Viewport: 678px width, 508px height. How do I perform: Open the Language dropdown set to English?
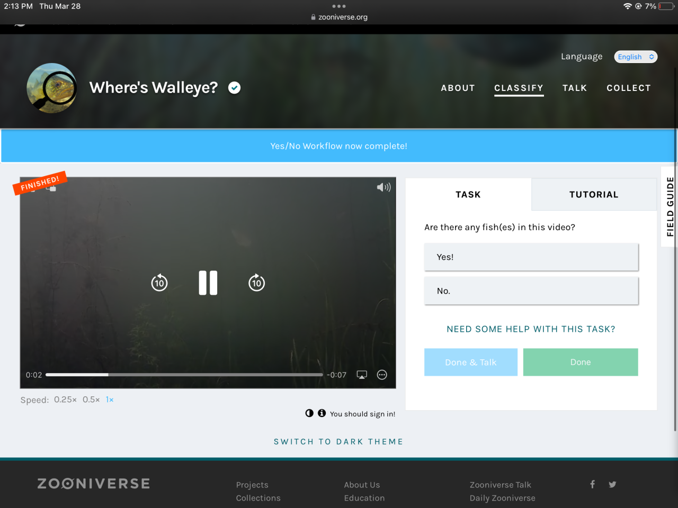[636, 57]
